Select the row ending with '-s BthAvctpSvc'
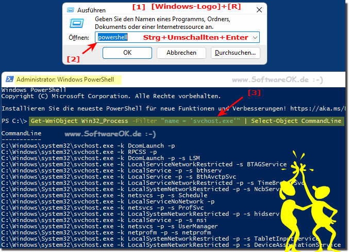The height and width of the screenshot is (252, 349). coord(119,177)
